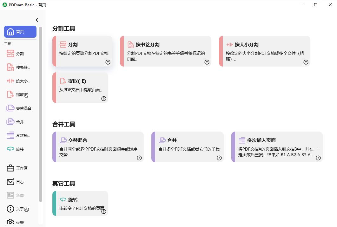Click the help icon on the 分割 card
Viewport: 337px width, 227px height.
tap(108, 62)
